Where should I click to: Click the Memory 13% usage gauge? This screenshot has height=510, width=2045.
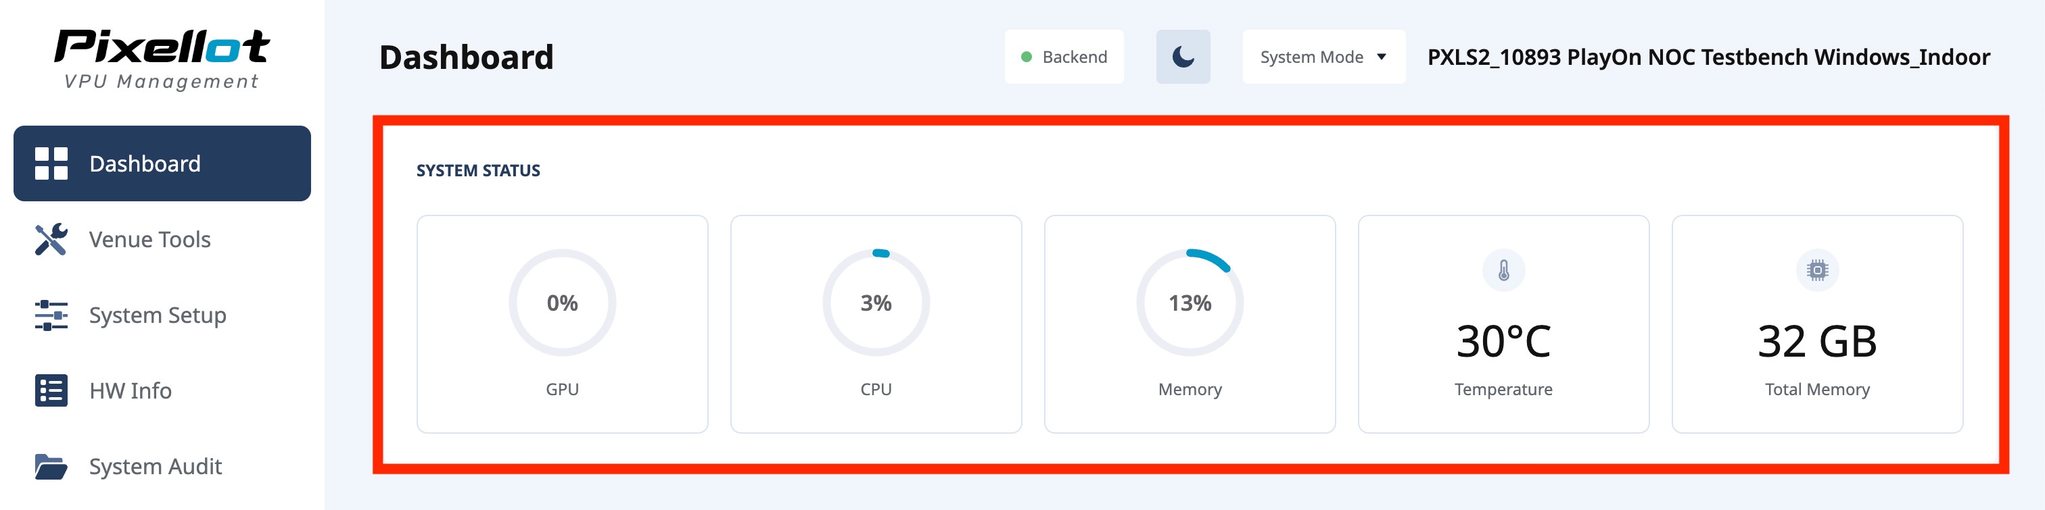click(x=1190, y=303)
